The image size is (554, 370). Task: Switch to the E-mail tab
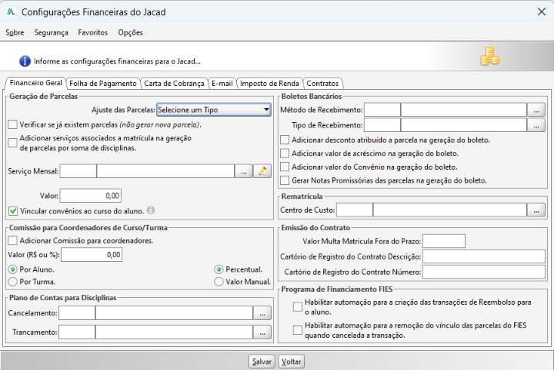tap(222, 84)
